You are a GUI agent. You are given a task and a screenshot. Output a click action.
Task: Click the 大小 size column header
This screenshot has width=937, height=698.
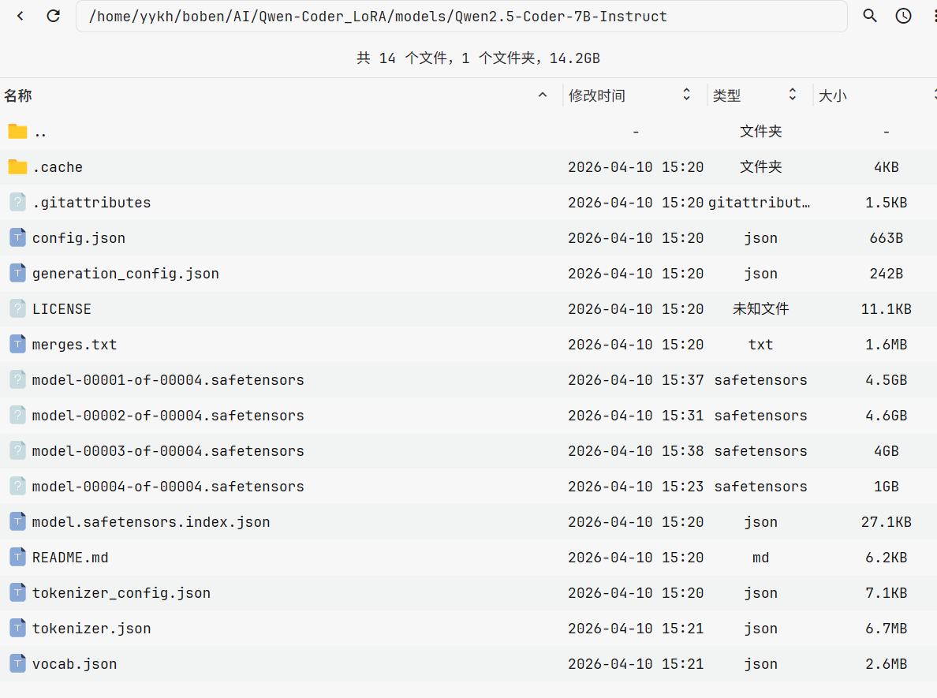pyautogui.click(x=832, y=95)
